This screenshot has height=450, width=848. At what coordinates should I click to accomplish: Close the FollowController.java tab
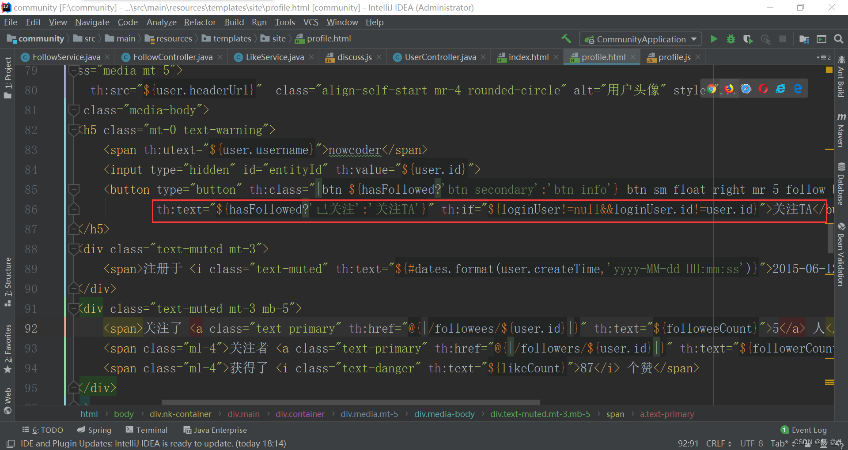tap(220, 57)
